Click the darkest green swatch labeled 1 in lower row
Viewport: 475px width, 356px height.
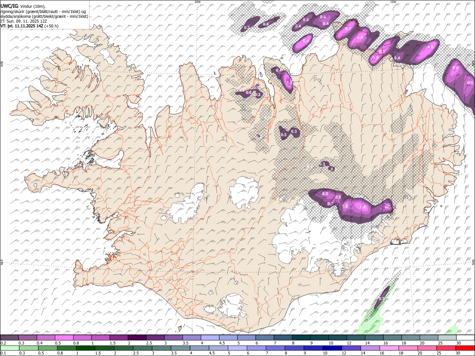coord(86,348)
